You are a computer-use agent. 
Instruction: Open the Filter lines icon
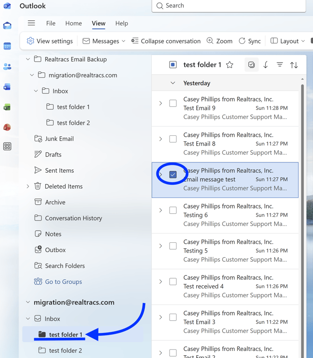point(280,65)
